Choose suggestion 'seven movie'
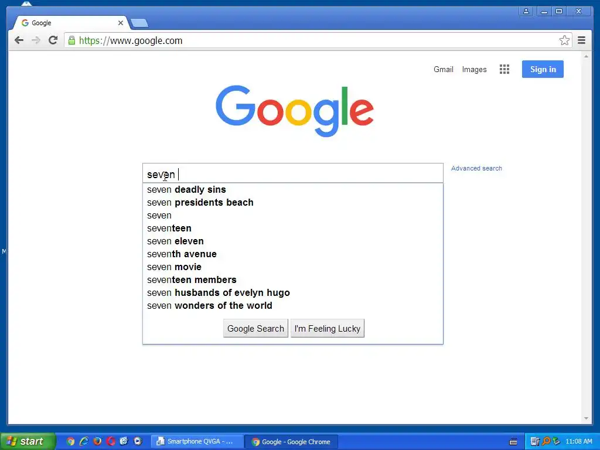Screen dimensions: 600x450 point(293,267)
